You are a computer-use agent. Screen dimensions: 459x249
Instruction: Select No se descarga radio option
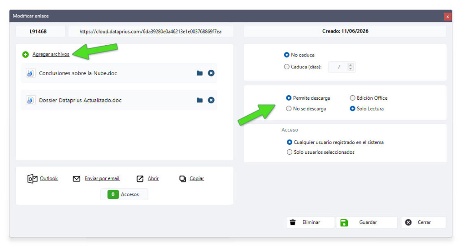click(x=289, y=109)
